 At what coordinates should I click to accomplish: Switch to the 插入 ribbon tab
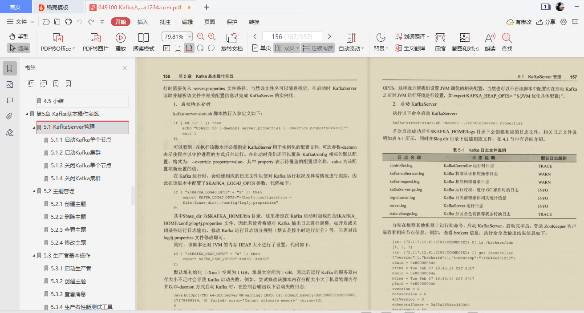click(142, 22)
